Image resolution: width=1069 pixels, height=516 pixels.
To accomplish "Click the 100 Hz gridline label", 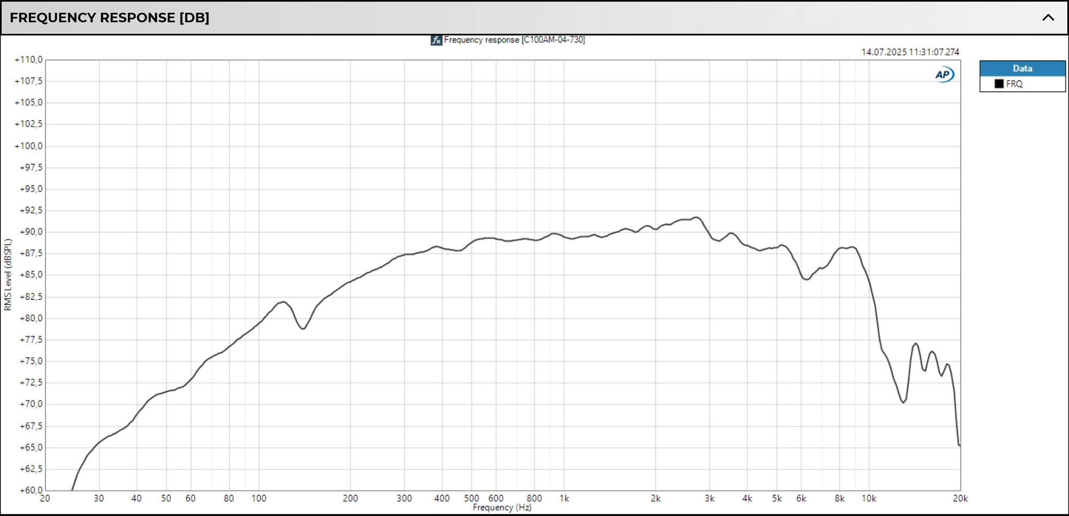I will [260, 498].
